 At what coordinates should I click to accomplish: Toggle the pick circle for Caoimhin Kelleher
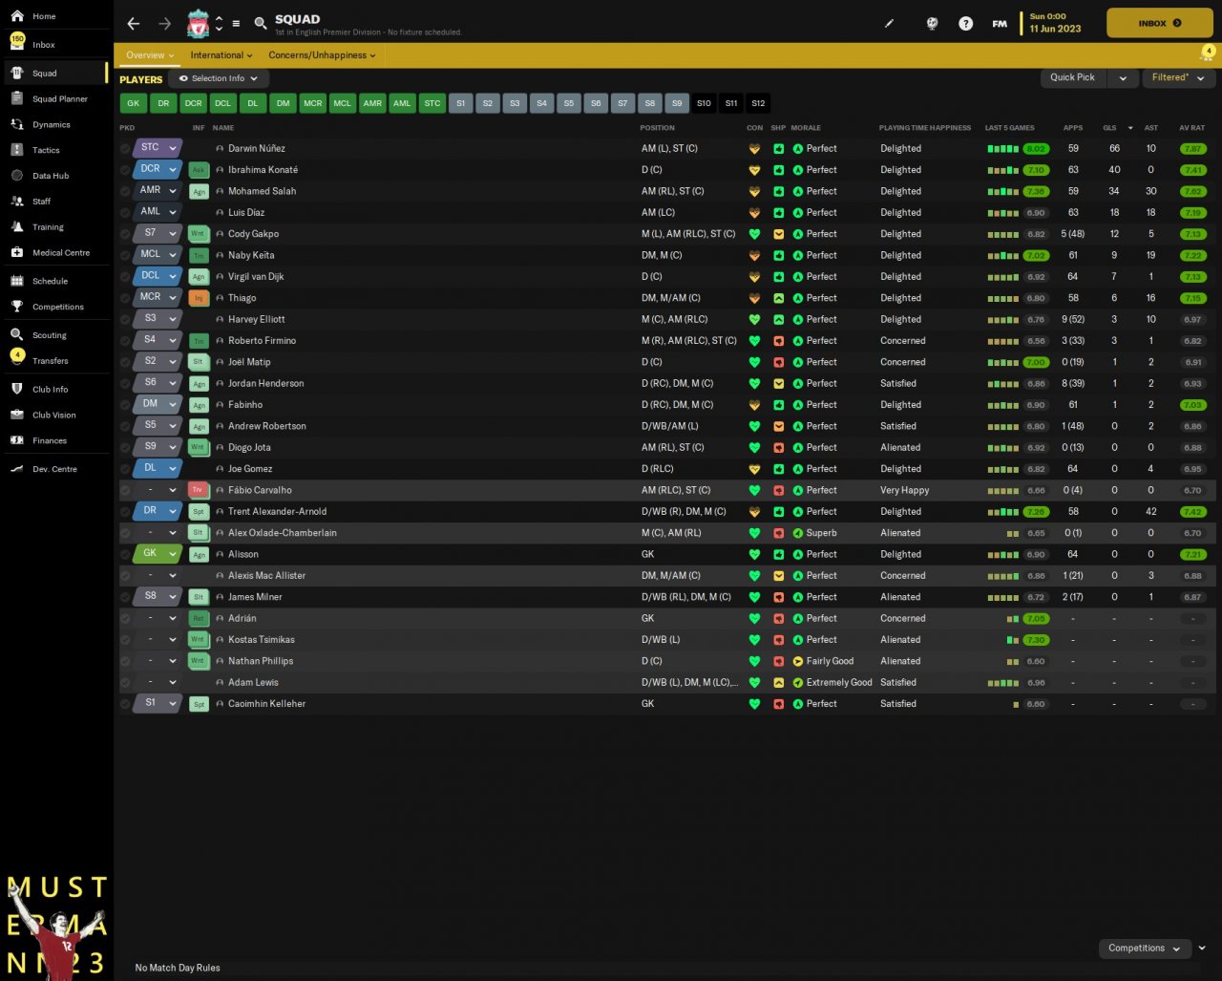click(x=125, y=704)
